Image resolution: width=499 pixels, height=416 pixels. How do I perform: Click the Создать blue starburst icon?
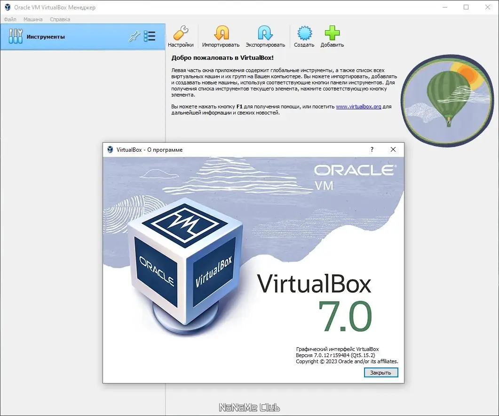304,33
